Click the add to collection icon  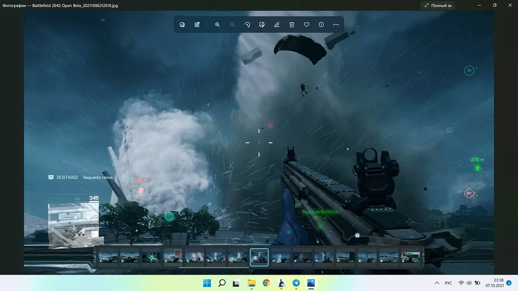(x=197, y=25)
